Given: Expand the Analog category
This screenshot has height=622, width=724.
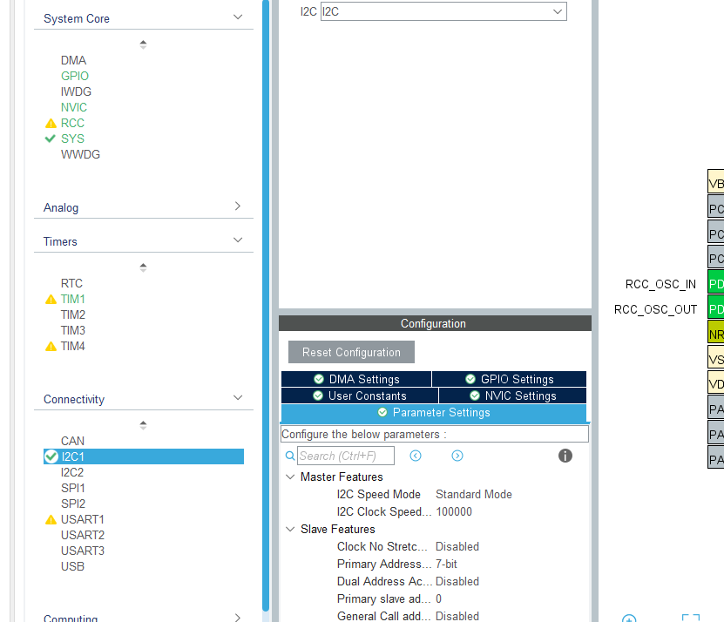Looking at the screenshot, I should pyautogui.click(x=238, y=206).
